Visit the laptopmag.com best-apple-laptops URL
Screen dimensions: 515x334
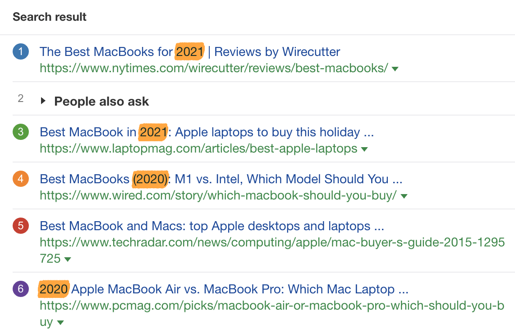(x=198, y=149)
